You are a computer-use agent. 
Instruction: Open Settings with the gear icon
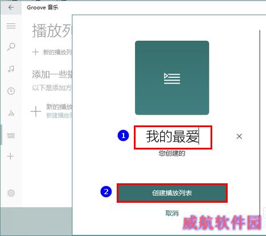click(x=11, y=193)
